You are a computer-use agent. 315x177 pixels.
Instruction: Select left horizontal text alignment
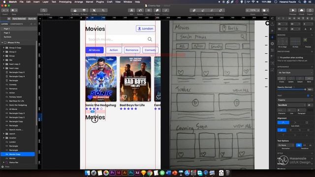point(282,130)
